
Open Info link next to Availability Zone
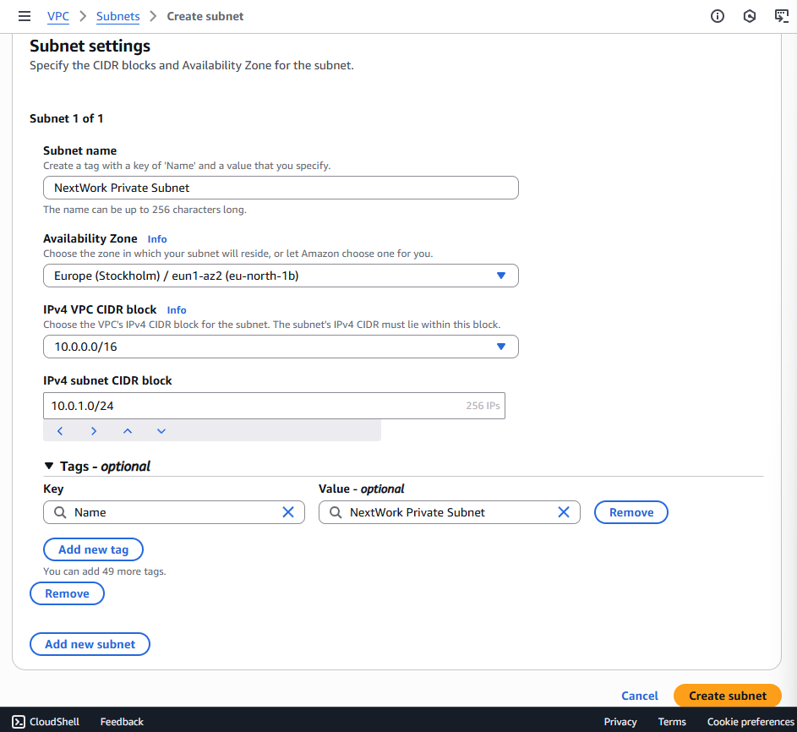click(x=157, y=239)
